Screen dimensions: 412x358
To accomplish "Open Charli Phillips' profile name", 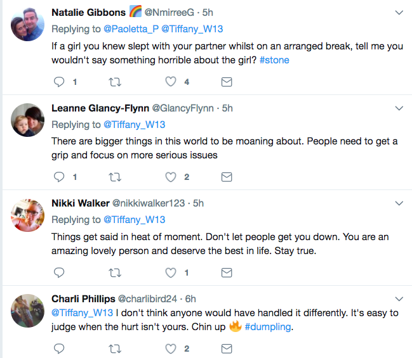I will click(83, 298).
